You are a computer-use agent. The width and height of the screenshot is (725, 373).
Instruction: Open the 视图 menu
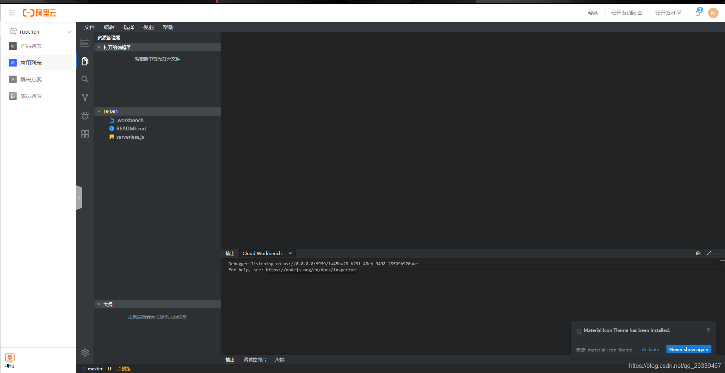tap(148, 27)
